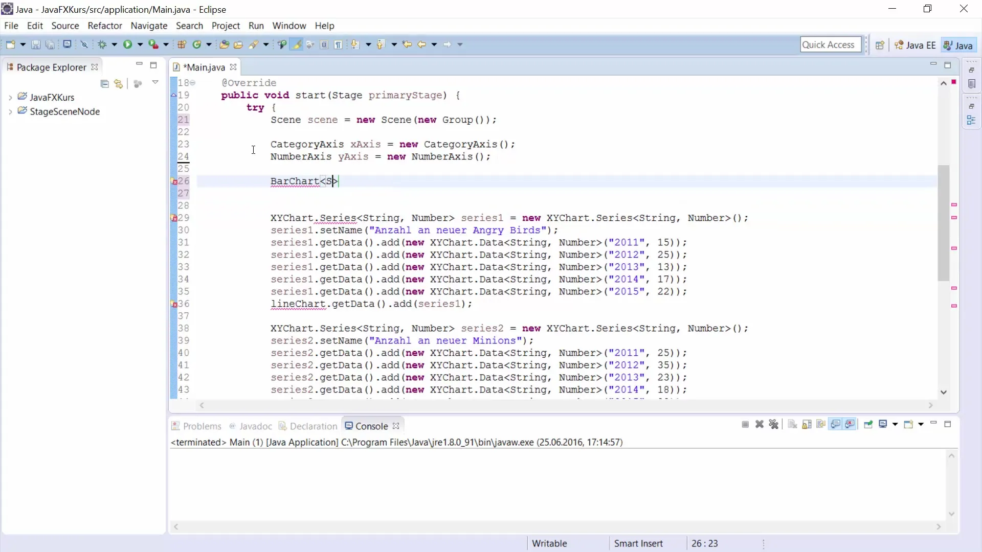The width and height of the screenshot is (982, 552).
Task: Toggle Scroll Lock in Console toolbar
Action: (807, 424)
